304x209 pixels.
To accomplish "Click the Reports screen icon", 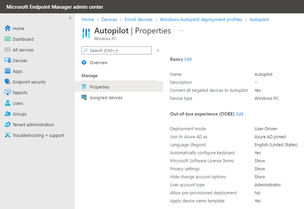I will (8, 92).
